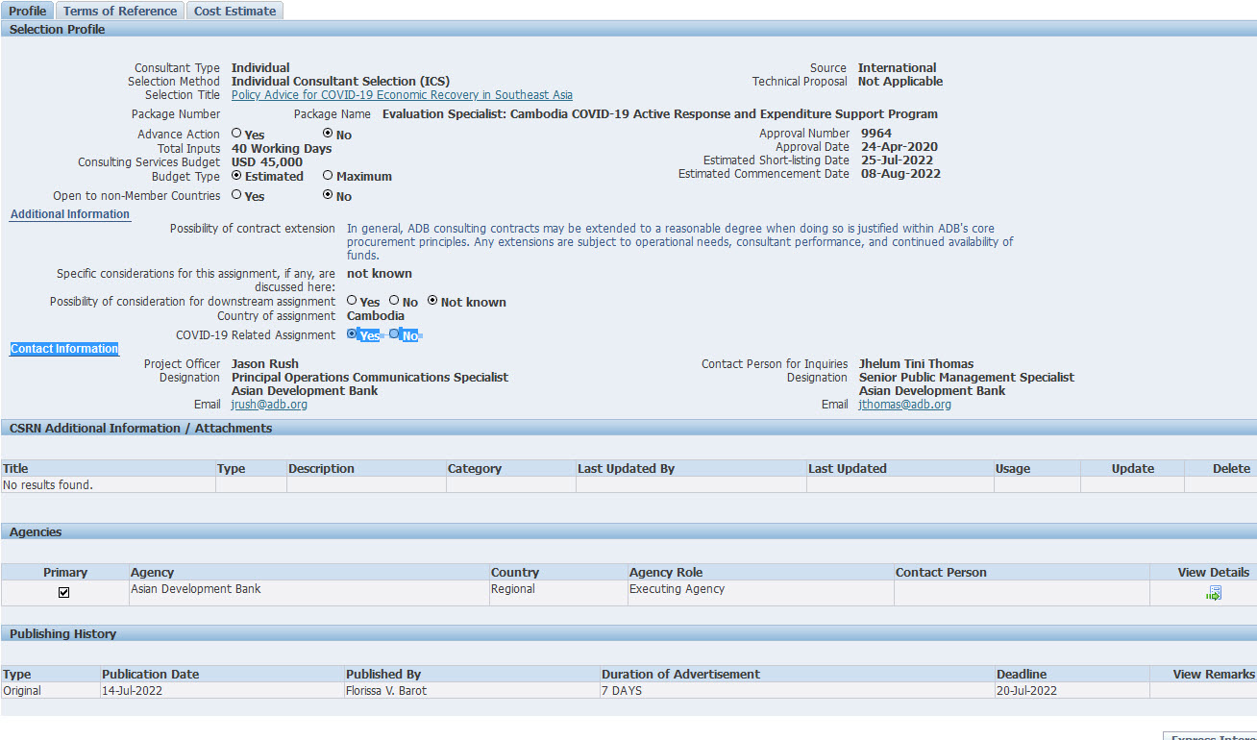Click the estimated short-listing date 25-Jul-2022

point(897,160)
